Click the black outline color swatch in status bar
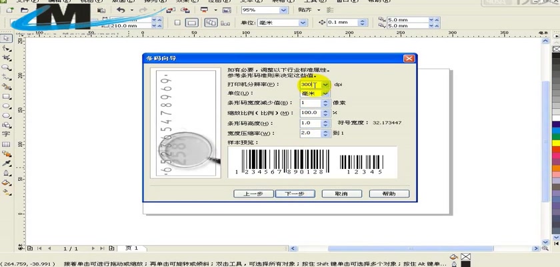This screenshot has width=560, height=267. [465, 264]
